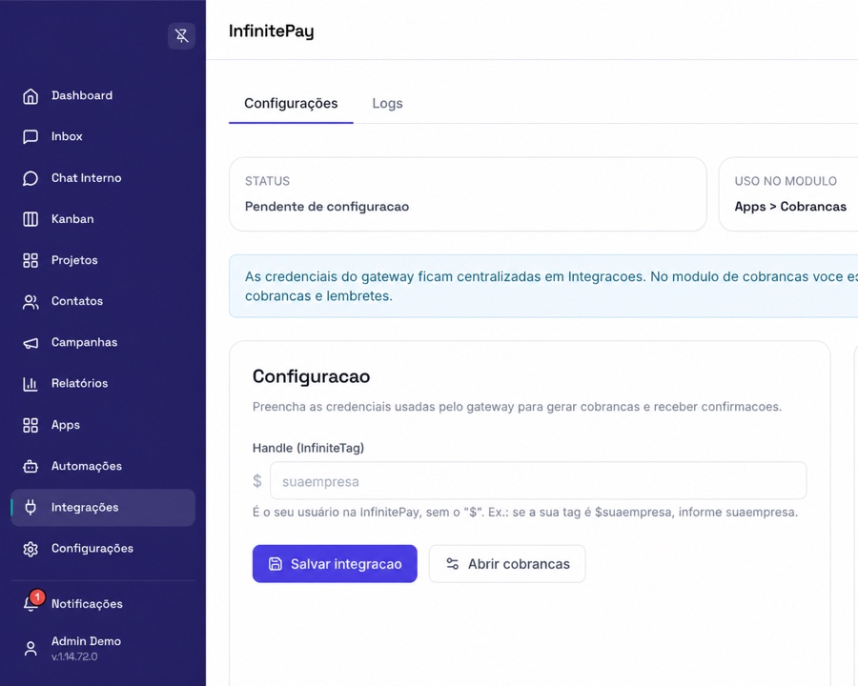Select Campanhas in sidebar
The width and height of the screenshot is (858, 686).
84,342
